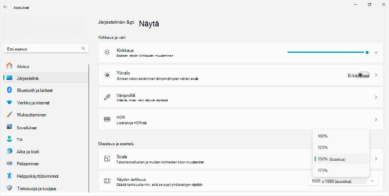Click the Lisätietoja HDR:stä text

click(x=132, y=123)
